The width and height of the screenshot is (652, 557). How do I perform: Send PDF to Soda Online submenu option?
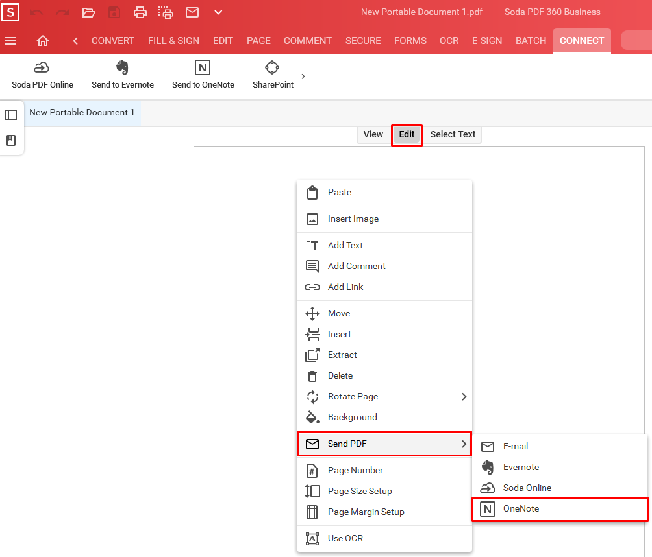click(560, 488)
